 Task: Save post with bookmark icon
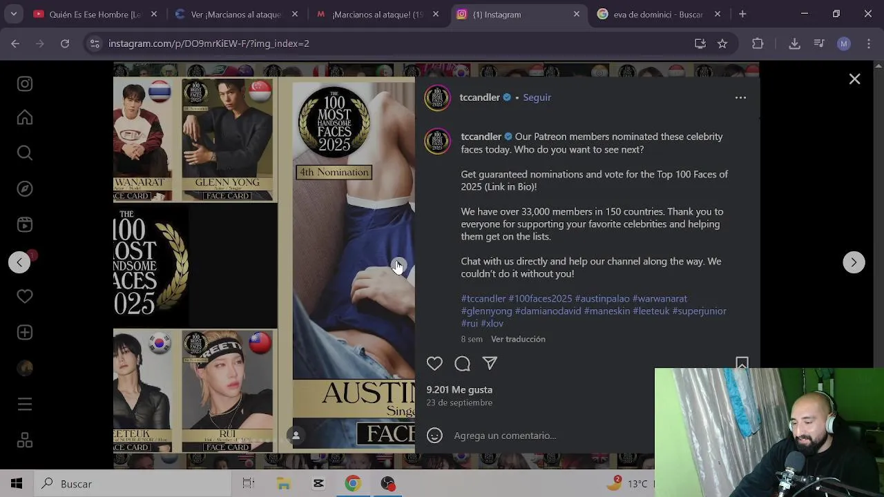[x=742, y=363]
